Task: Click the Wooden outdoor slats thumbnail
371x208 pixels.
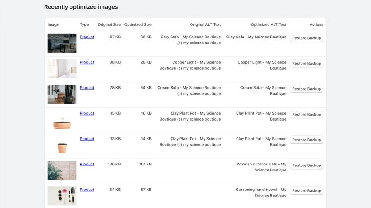Action: click(62, 171)
